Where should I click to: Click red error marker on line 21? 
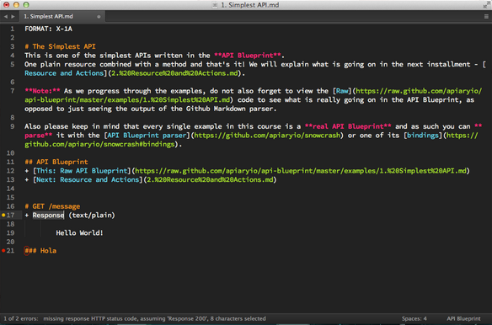pyautogui.click(x=3, y=251)
